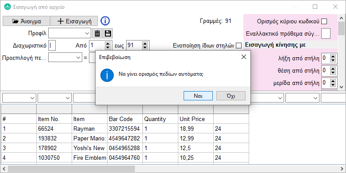Decrease θέση από στήλη value
Screen dimensions: 346x173
333,73
